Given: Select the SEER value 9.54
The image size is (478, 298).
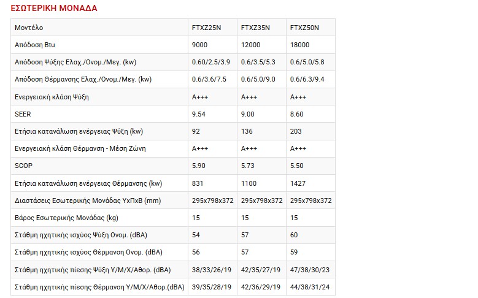Looking at the screenshot, I should point(198,114).
